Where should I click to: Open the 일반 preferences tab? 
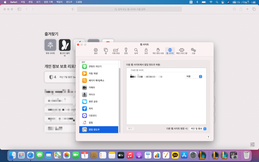pos(96,51)
